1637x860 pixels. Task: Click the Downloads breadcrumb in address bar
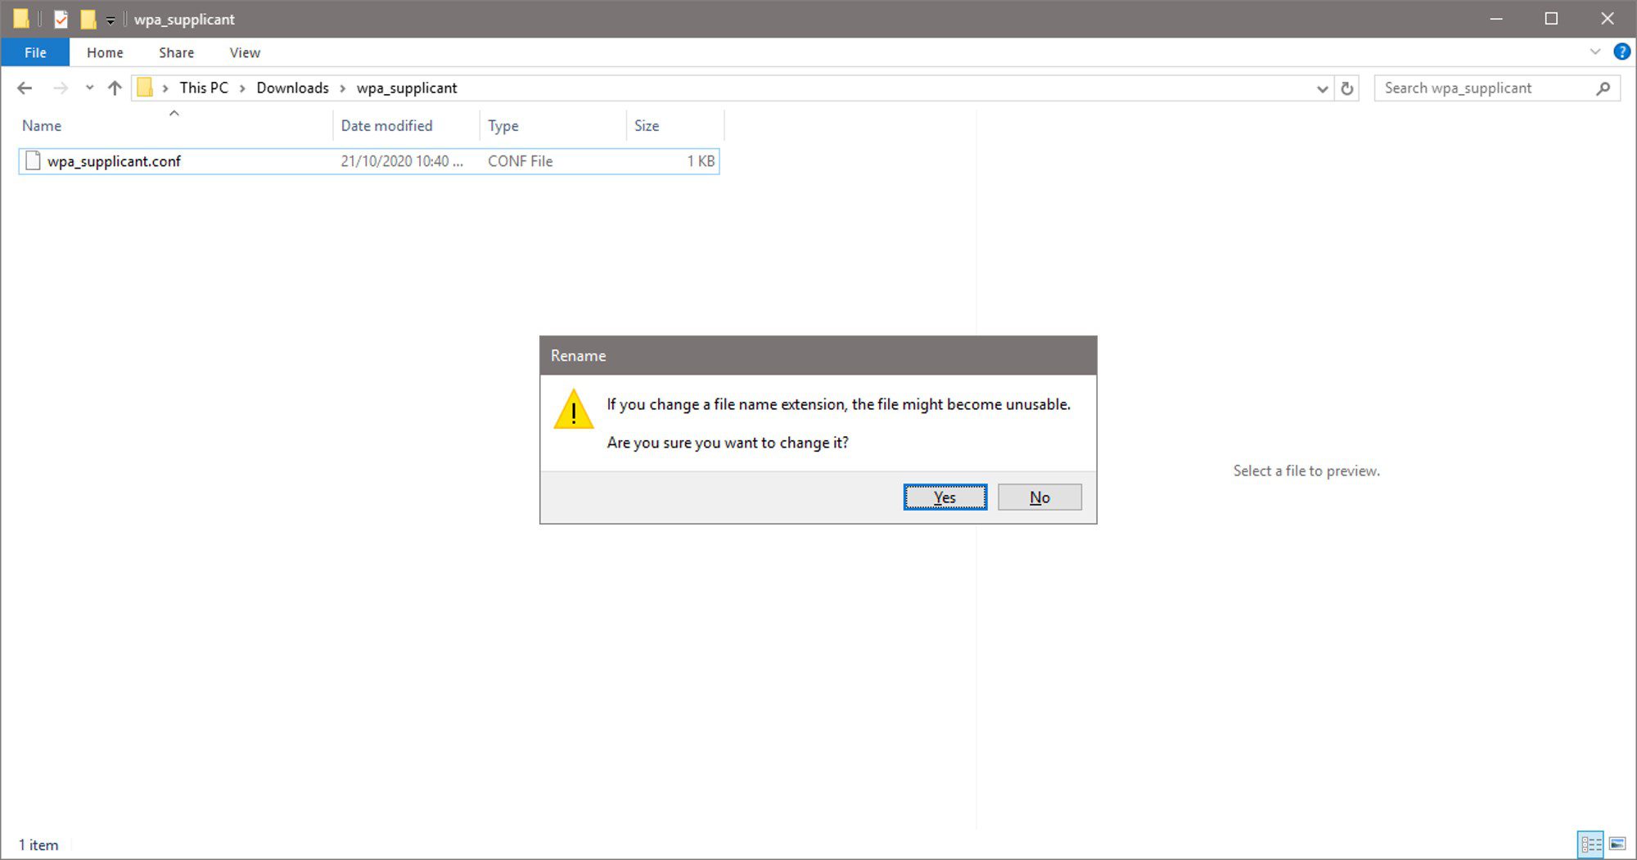pyautogui.click(x=292, y=88)
